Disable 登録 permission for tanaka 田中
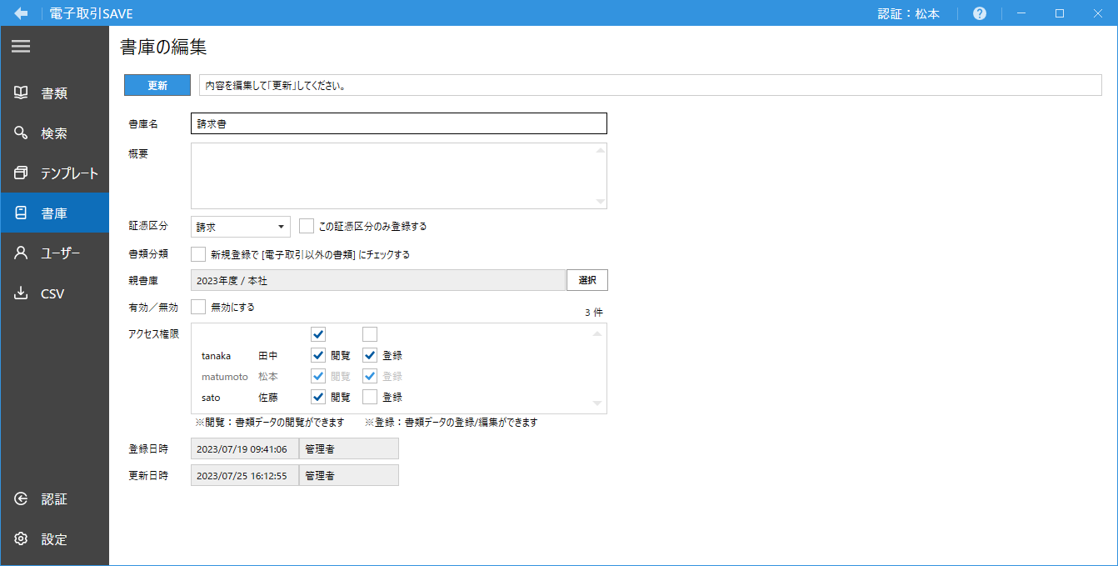This screenshot has height=566, width=1118. point(370,355)
